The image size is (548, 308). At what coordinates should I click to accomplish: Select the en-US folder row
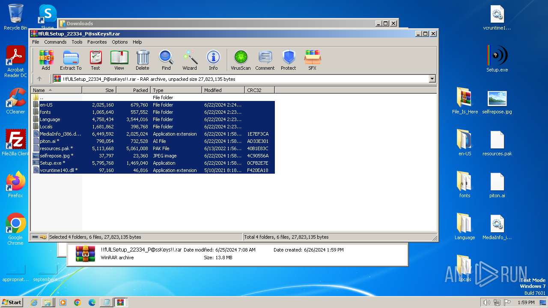coord(153,105)
